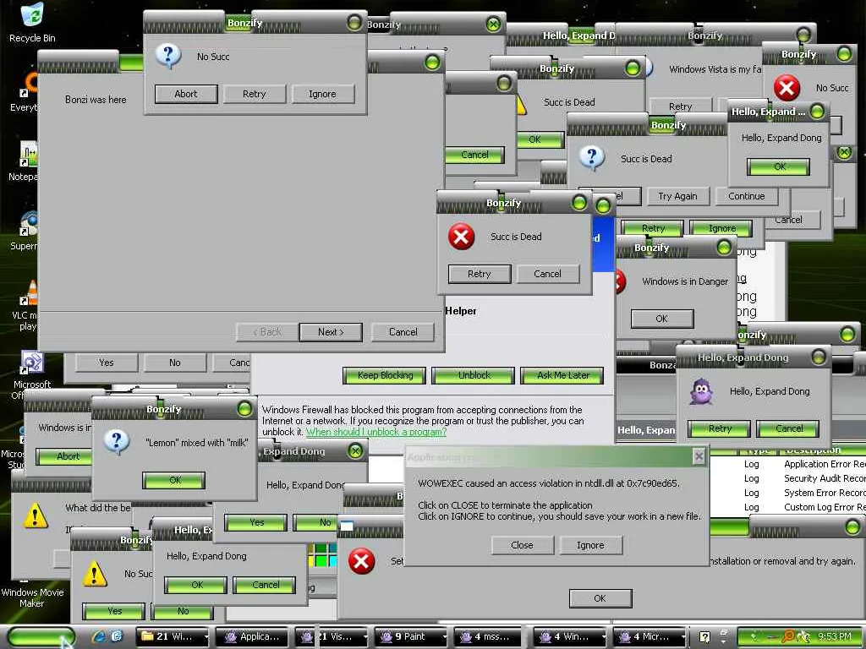866x649 pixels.
Task: Open the '1 Vis...' taskbar group
Action: [331, 636]
